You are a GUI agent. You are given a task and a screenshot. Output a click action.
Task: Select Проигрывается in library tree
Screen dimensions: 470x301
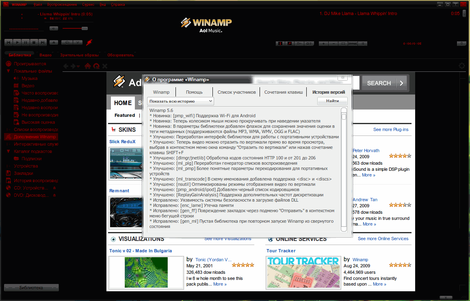point(30,64)
